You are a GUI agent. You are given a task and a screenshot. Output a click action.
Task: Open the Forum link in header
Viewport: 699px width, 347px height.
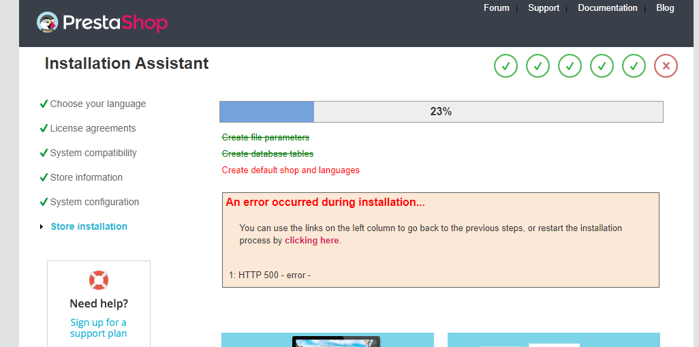(x=496, y=8)
